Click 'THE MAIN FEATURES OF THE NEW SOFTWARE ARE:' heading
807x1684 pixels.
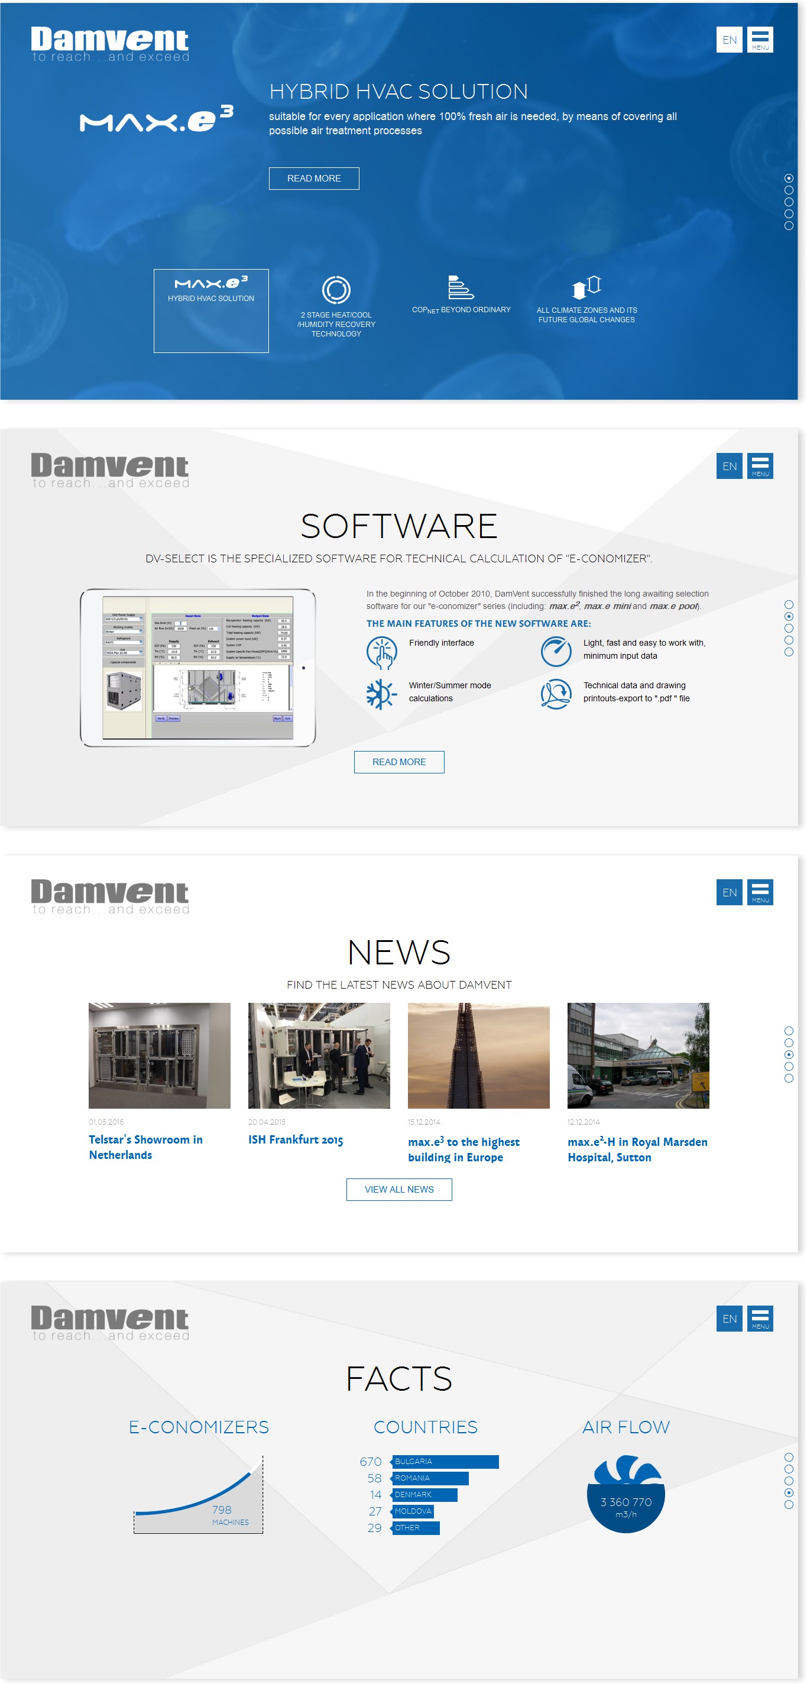tap(478, 624)
